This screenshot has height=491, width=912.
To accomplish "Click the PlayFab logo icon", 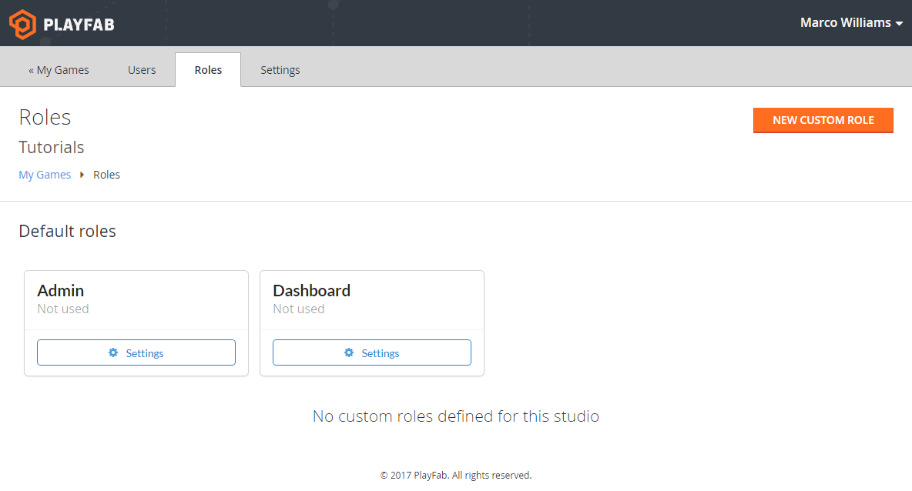I will click(22, 25).
